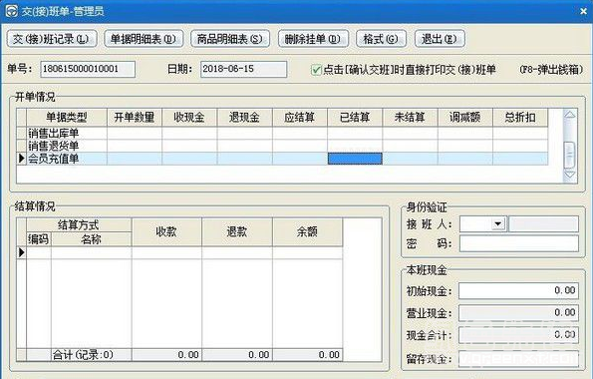The height and width of the screenshot is (379, 593).
Task: Click the 日期 date field
Action: coord(243,69)
